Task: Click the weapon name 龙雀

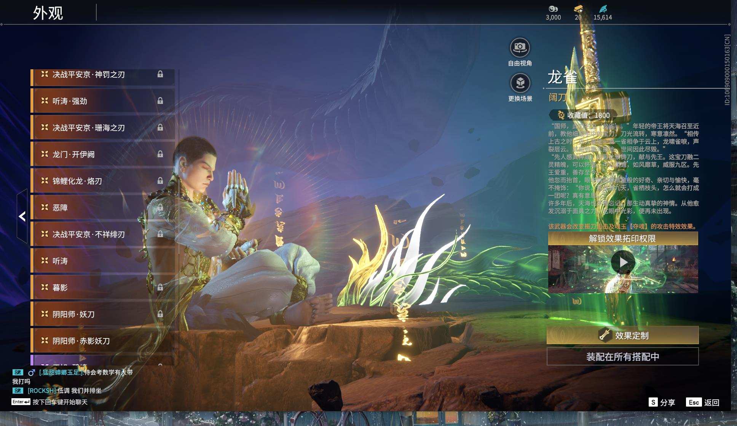Action: 562,77
